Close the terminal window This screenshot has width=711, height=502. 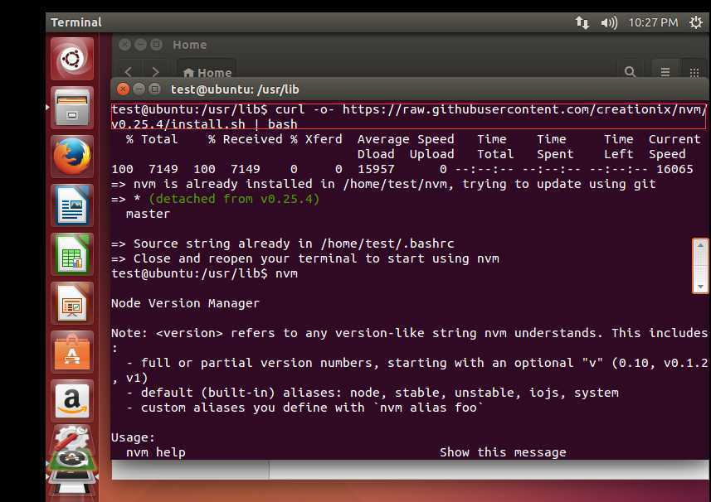[x=123, y=89]
